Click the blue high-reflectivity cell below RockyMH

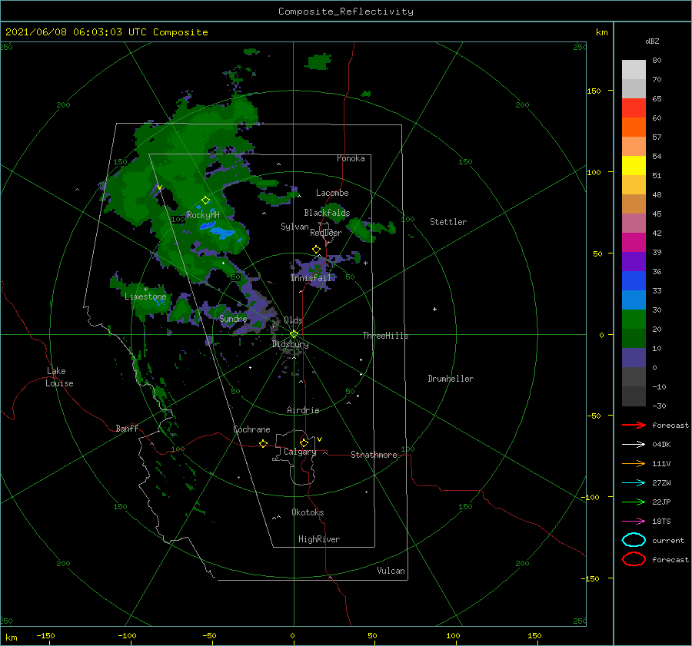click(217, 230)
